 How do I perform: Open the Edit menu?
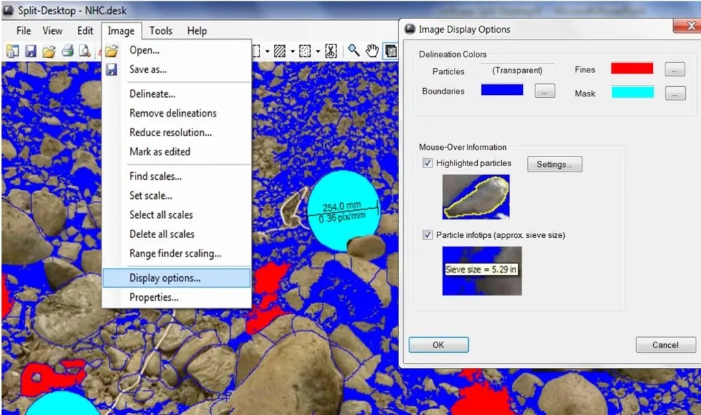point(85,31)
